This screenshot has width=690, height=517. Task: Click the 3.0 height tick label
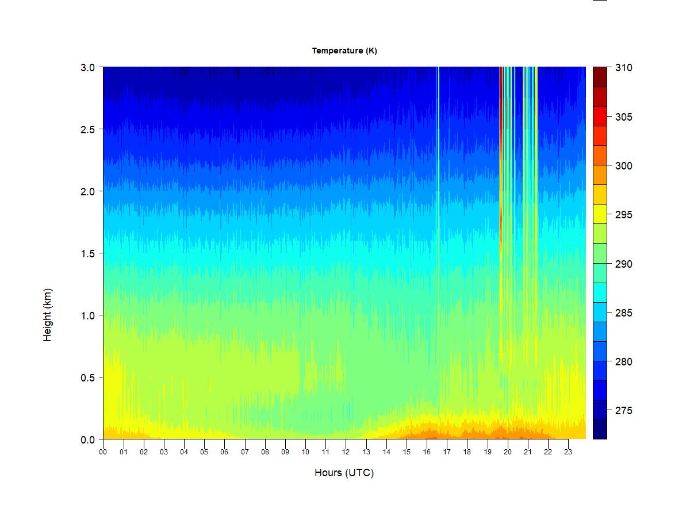[87, 67]
